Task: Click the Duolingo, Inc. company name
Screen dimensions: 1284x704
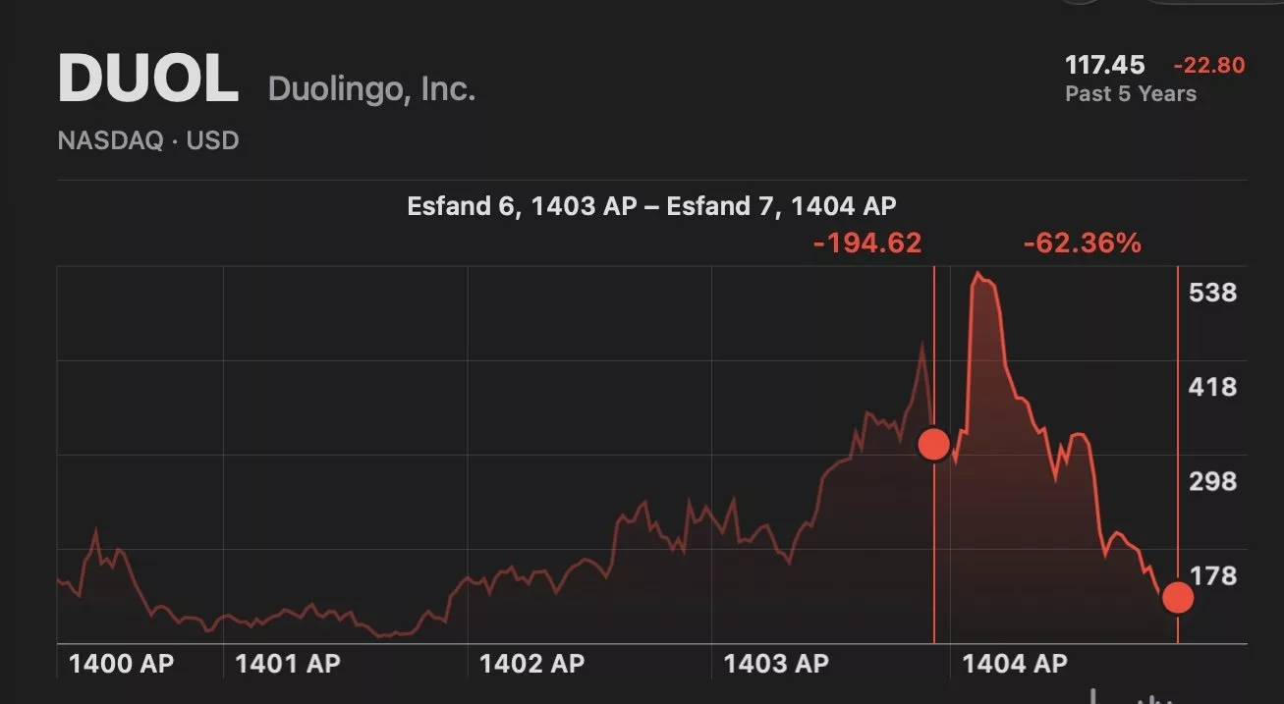Action: 371,89
